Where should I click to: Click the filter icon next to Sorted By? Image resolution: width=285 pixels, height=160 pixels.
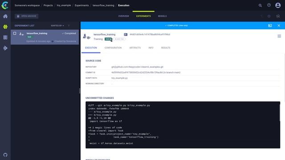pyautogui.click(x=69, y=26)
